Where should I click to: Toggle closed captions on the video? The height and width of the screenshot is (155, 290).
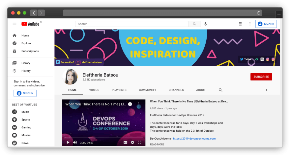click(x=126, y=143)
